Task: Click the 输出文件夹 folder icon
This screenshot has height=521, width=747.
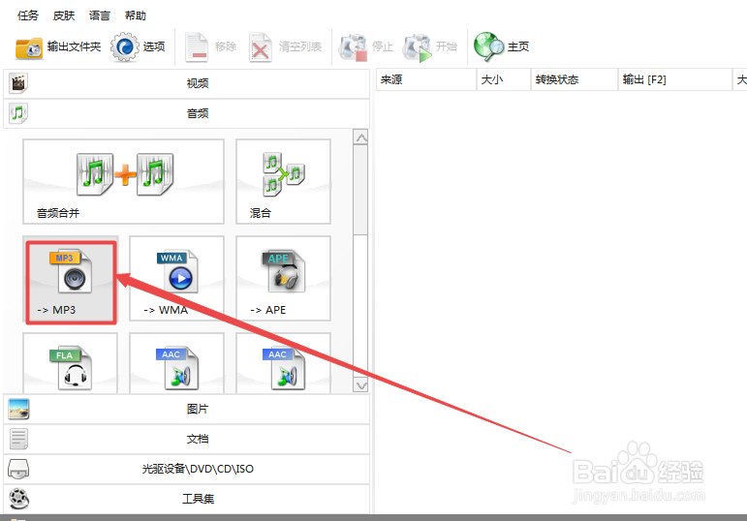Action: [x=29, y=47]
